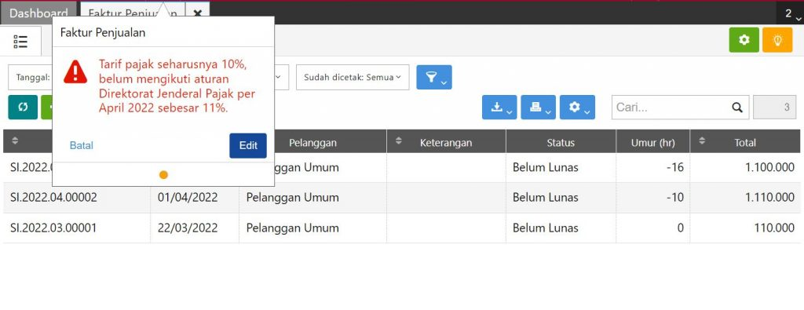Click the orange lightbulb tips button
Screen dimensions: 804x310
(x=777, y=40)
